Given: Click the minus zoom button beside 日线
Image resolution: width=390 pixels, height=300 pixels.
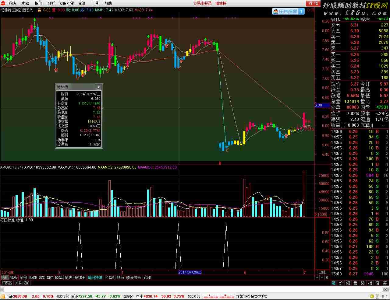Looking at the screenshot, I should [322, 277].
